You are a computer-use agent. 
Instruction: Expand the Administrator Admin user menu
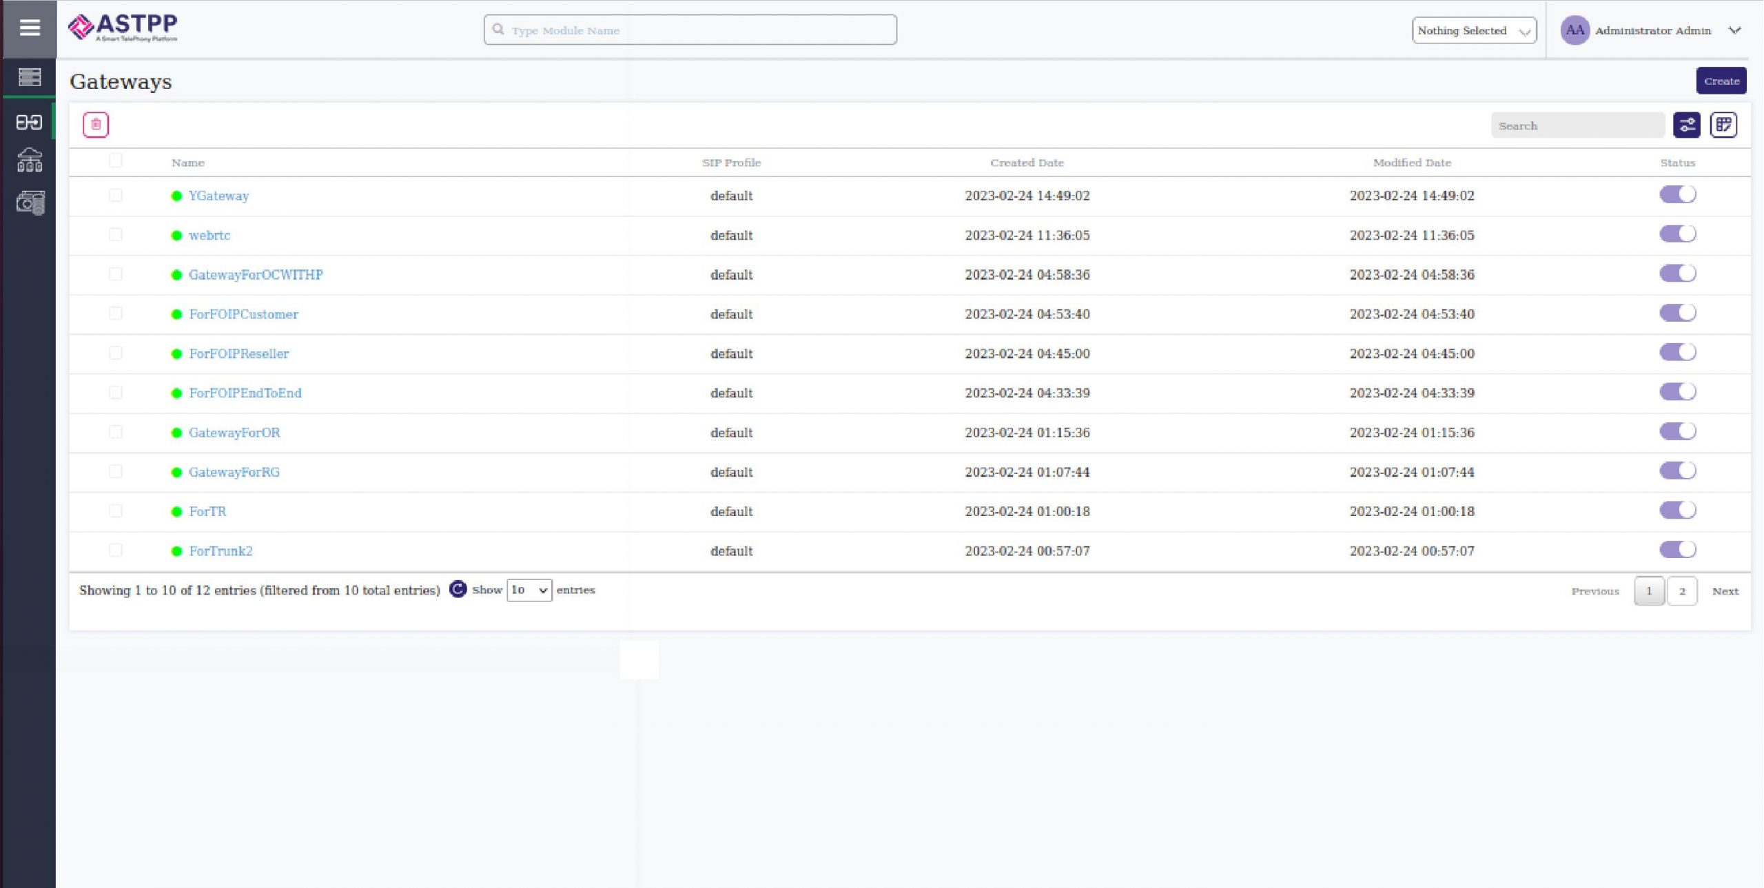(1735, 30)
